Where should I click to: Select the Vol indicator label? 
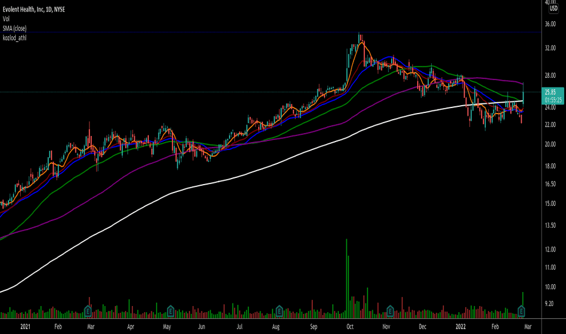[6, 19]
